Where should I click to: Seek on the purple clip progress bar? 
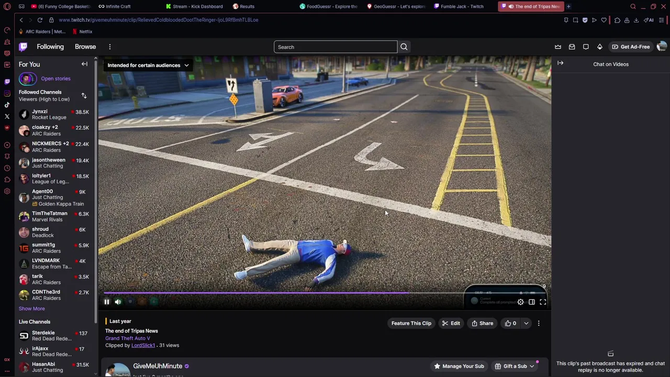pos(325,293)
